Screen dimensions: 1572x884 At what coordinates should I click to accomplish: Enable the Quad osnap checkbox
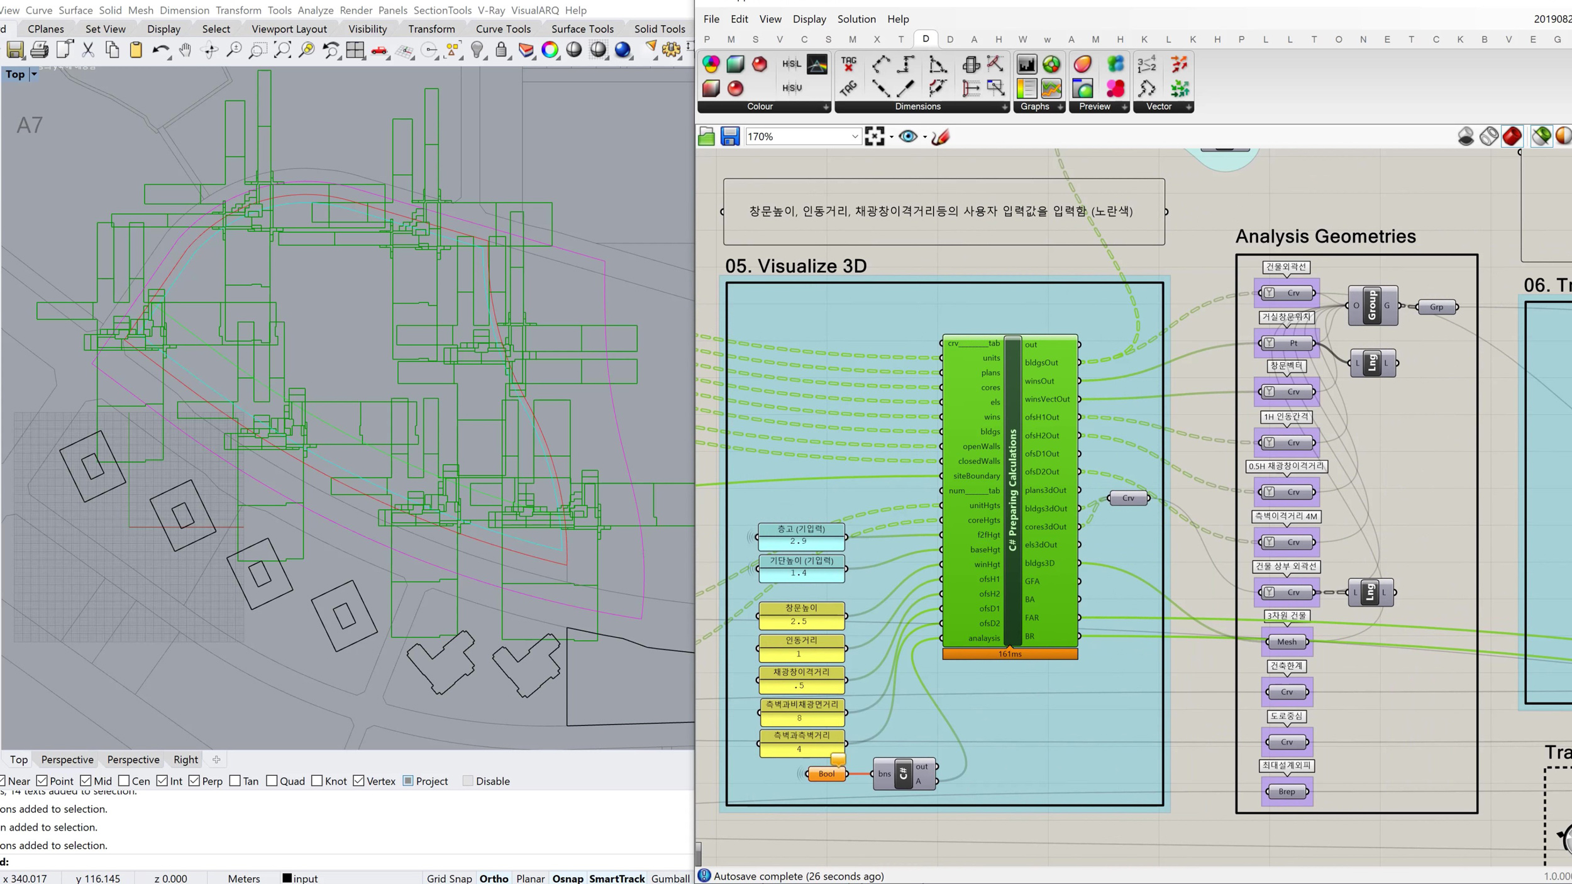click(272, 780)
